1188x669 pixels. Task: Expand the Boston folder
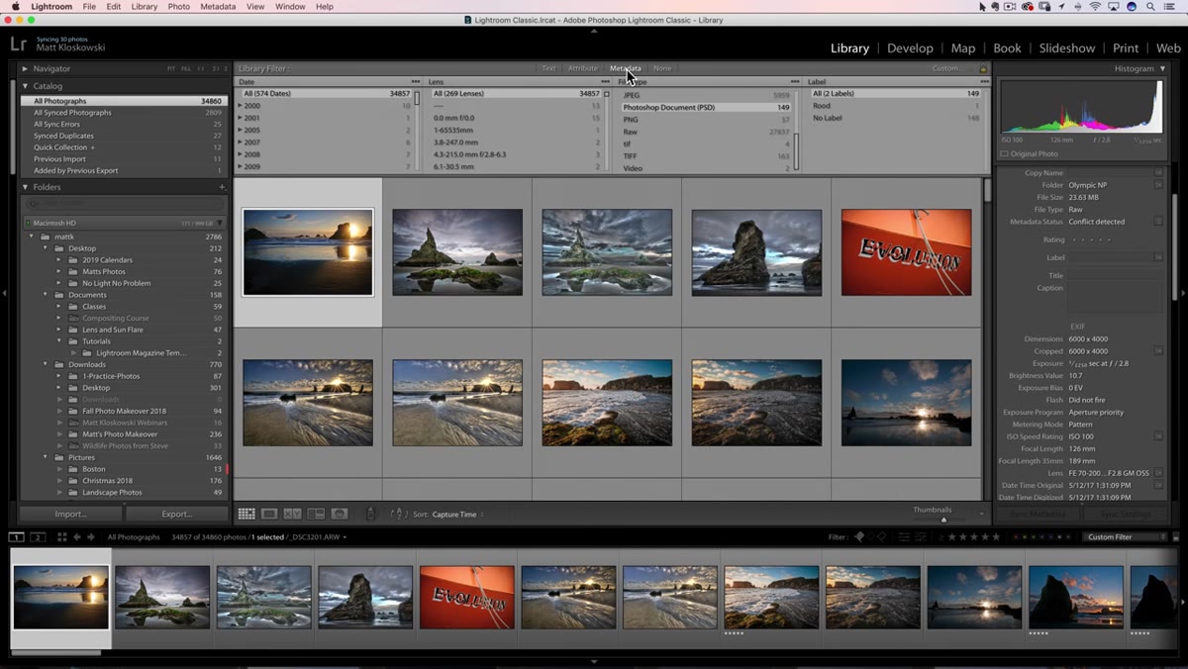click(x=58, y=469)
